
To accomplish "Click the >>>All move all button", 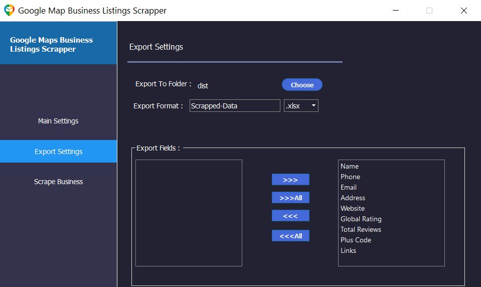I will click(x=290, y=198).
